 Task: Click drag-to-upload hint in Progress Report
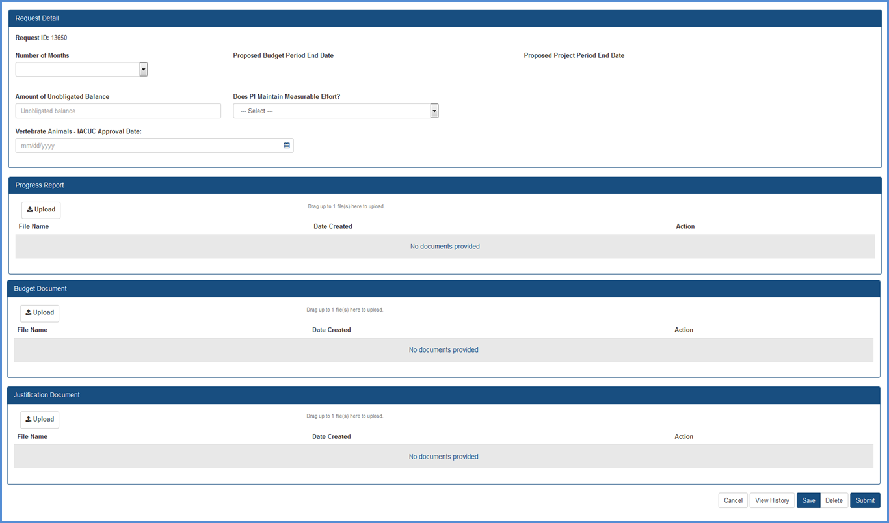point(347,206)
